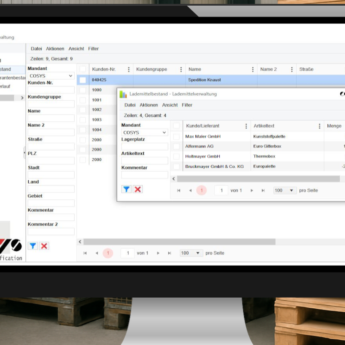Viewport: 345px width, 345px height.
Task: Open Artikeltext column options menu
Action: coord(320,126)
